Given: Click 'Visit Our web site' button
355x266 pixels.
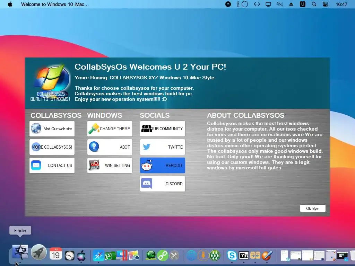Looking at the screenshot, I should point(52,129).
